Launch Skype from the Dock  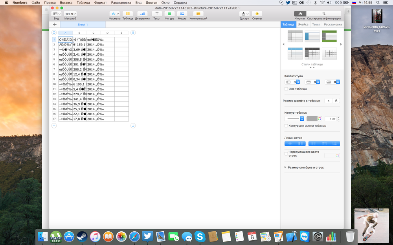(x=200, y=236)
